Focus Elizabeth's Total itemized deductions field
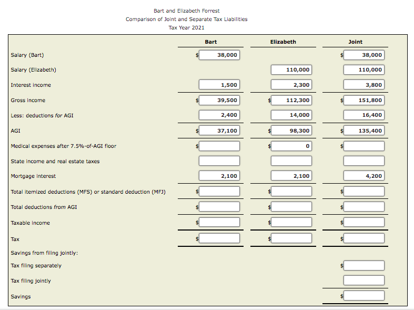The height and width of the screenshot is (310, 414). tap(291, 192)
